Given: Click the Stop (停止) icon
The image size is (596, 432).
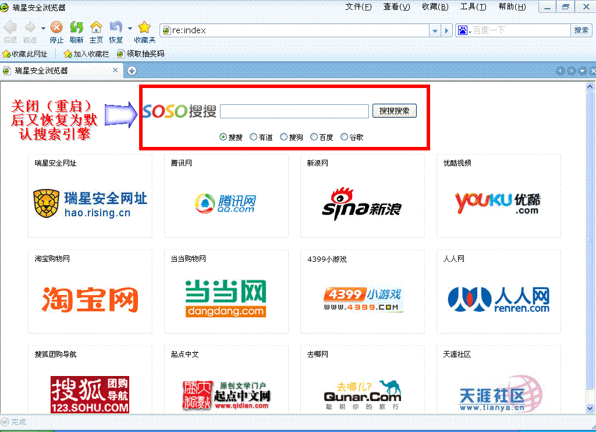Looking at the screenshot, I should pos(56,27).
